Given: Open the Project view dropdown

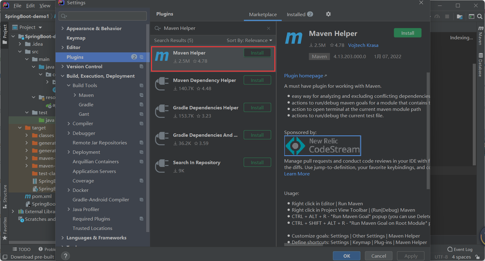Looking at the screenshot, I should pos(40,27).
